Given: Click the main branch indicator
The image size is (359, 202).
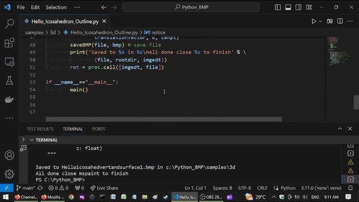Looking at the screenshot, I should [x=25, y=188].
